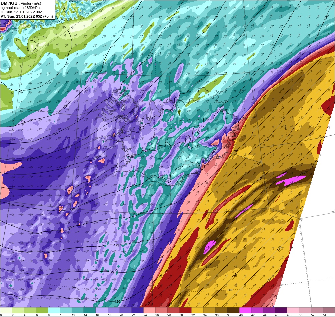Screen dimensions: 335x317
Task: Click the 18–20 m/s light purple legend swatch
Action: click(114, 310)
